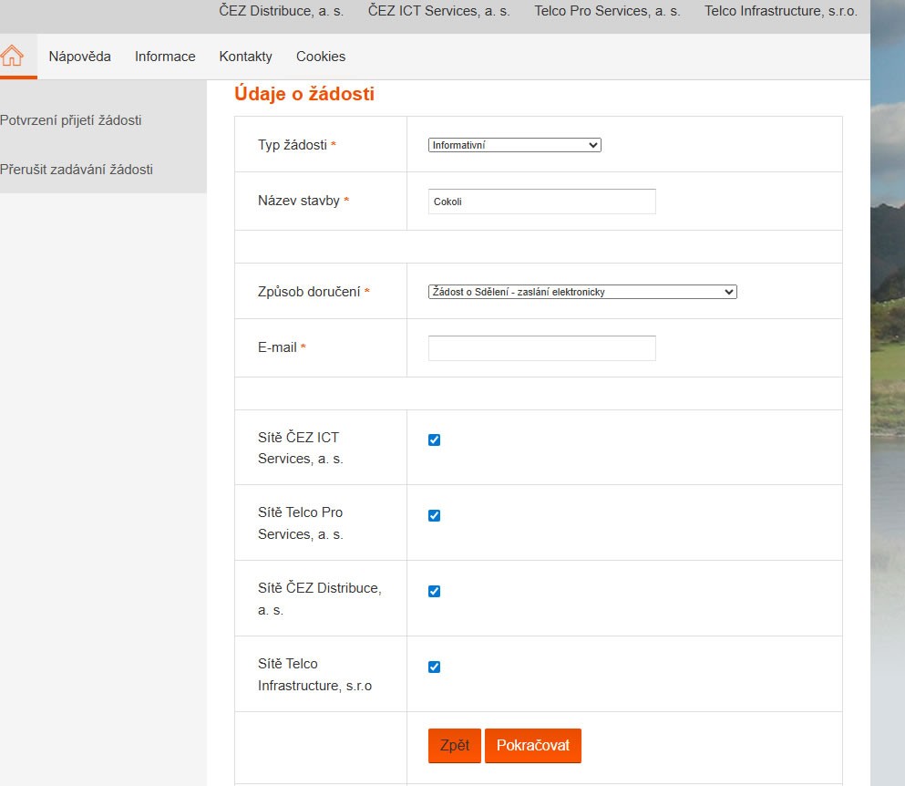Viewport: 905px width, 786px height.
Task: Uncheck Sítě ČEZ ICT Services checkbox
Action: coord(434,440)
